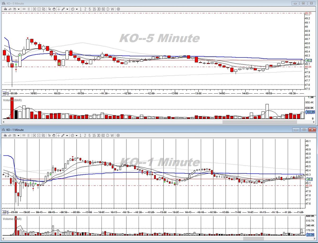Click the KO--1 Minute window title bar icon
This screenshot has height=243, width=318.
(4, 130)
